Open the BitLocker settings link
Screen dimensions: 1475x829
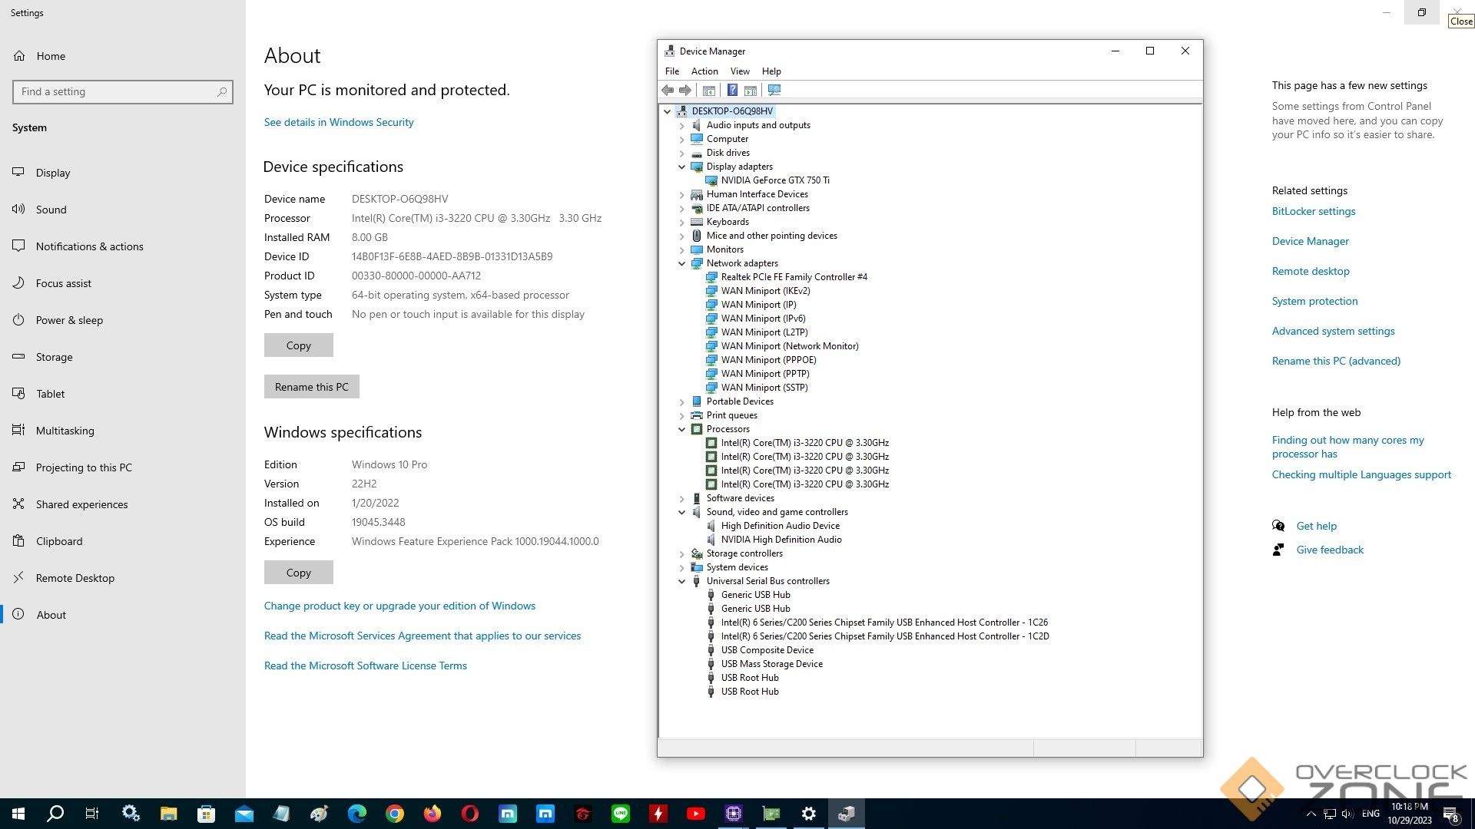coord(1313,211)
